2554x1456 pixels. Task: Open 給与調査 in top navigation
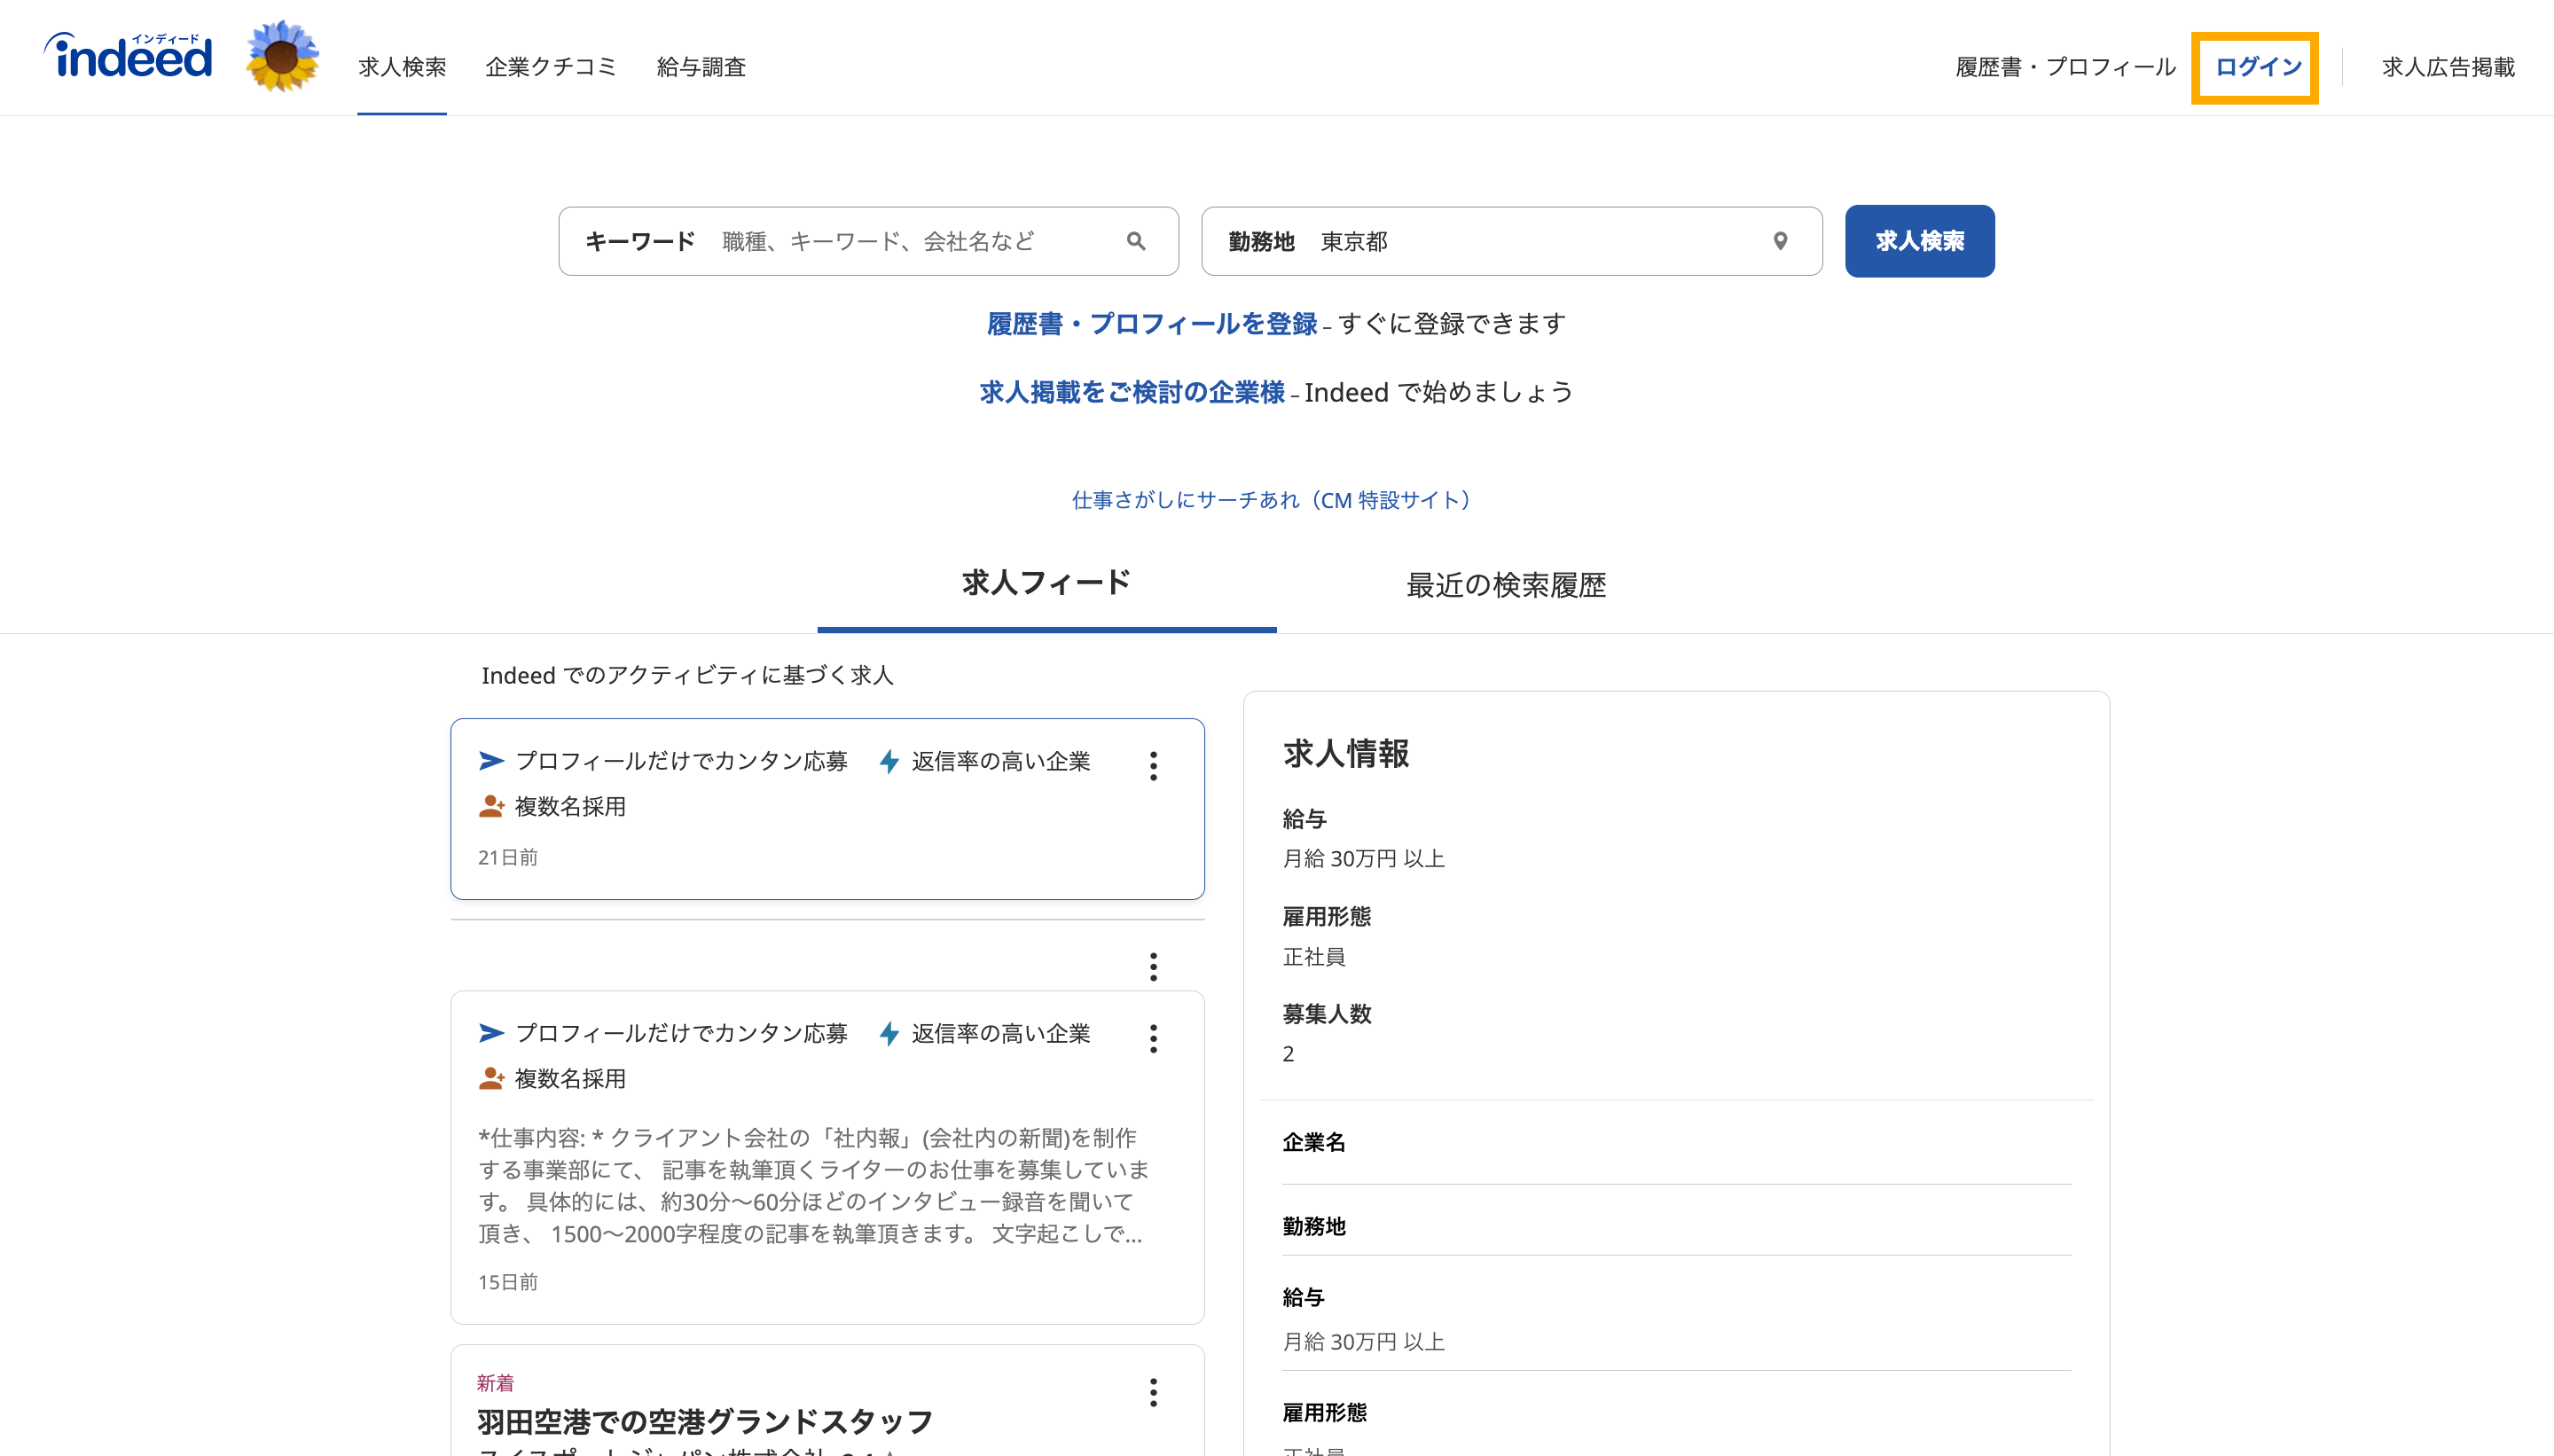tap(701, 67)
